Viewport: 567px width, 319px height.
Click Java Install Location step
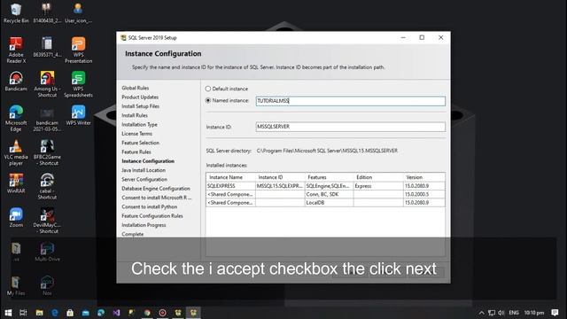point(144,170)
